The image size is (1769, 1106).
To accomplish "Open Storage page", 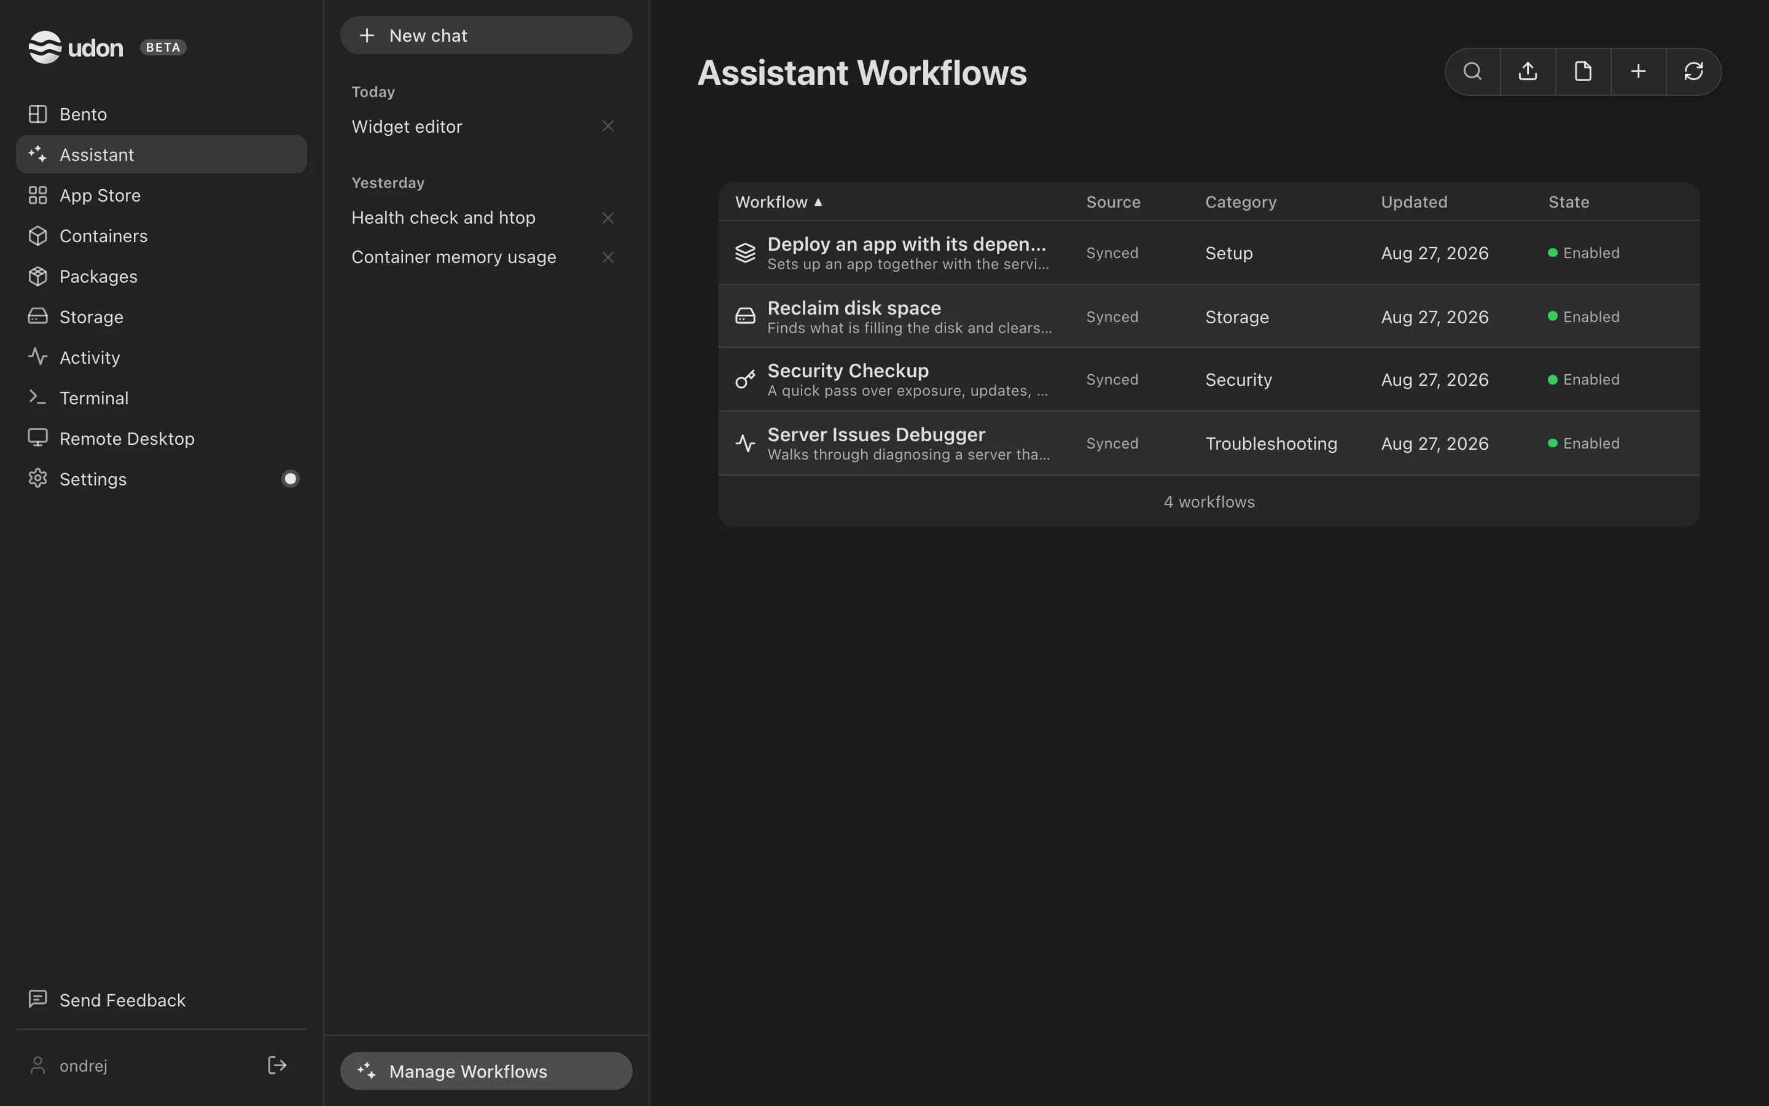I will (x=162, y=316).
